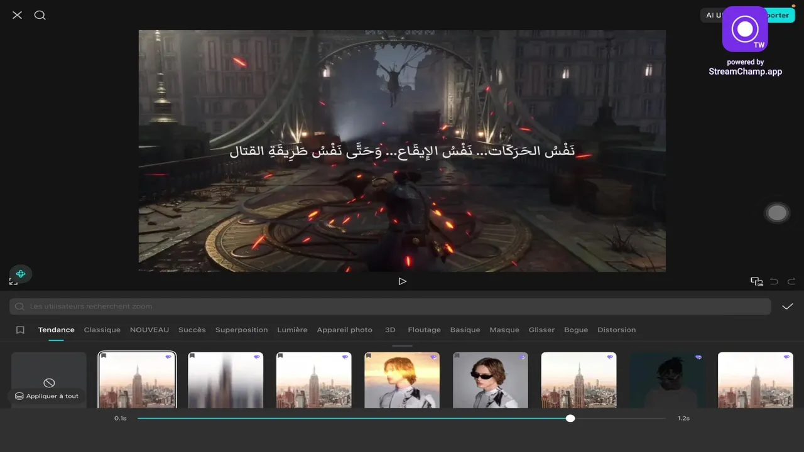Screen dimensions: 804x452
Task: Switch to the Classique tab
Action: [102, 330]
